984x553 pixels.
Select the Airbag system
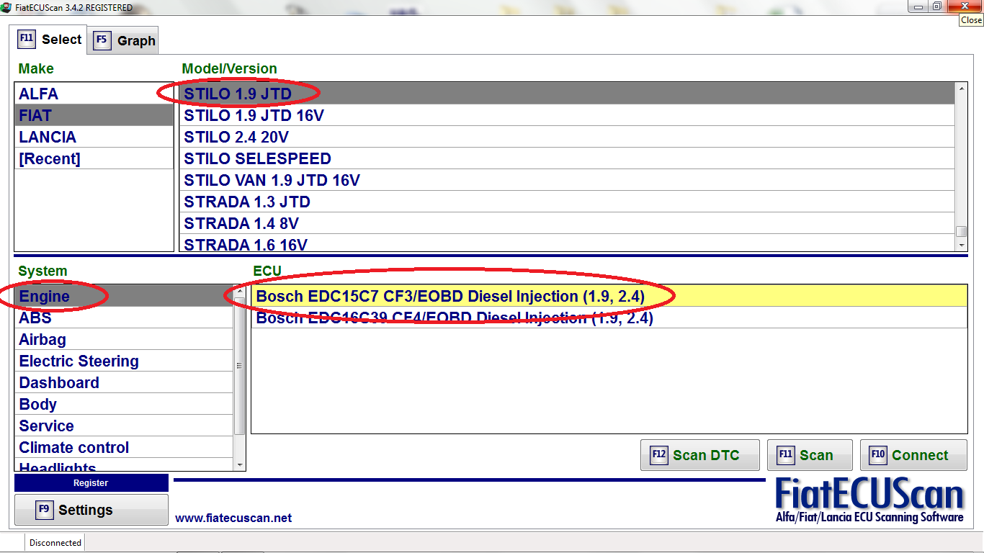pyautogui.click(x=124, y=339)
